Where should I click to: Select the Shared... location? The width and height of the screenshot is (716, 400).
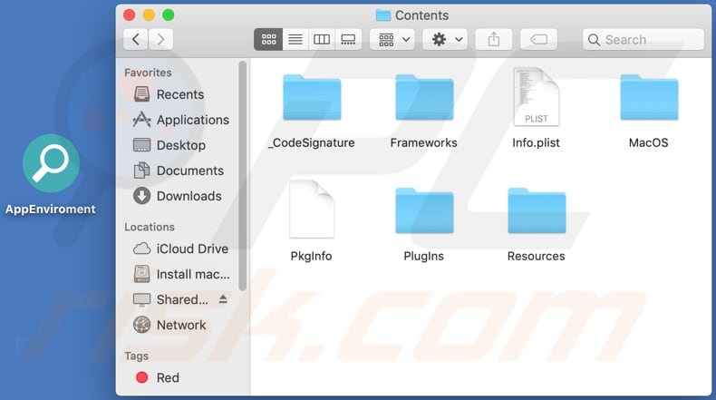[170, 299]
